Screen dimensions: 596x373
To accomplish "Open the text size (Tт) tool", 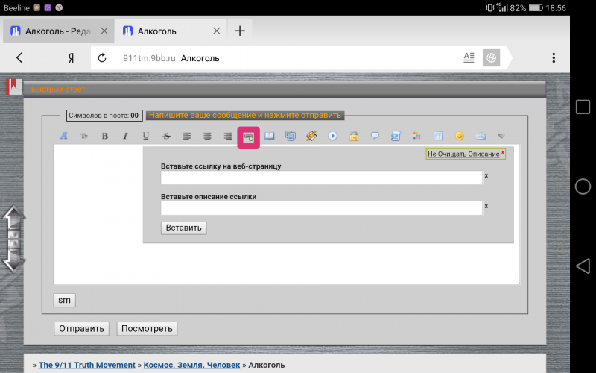I will (84, 136).
